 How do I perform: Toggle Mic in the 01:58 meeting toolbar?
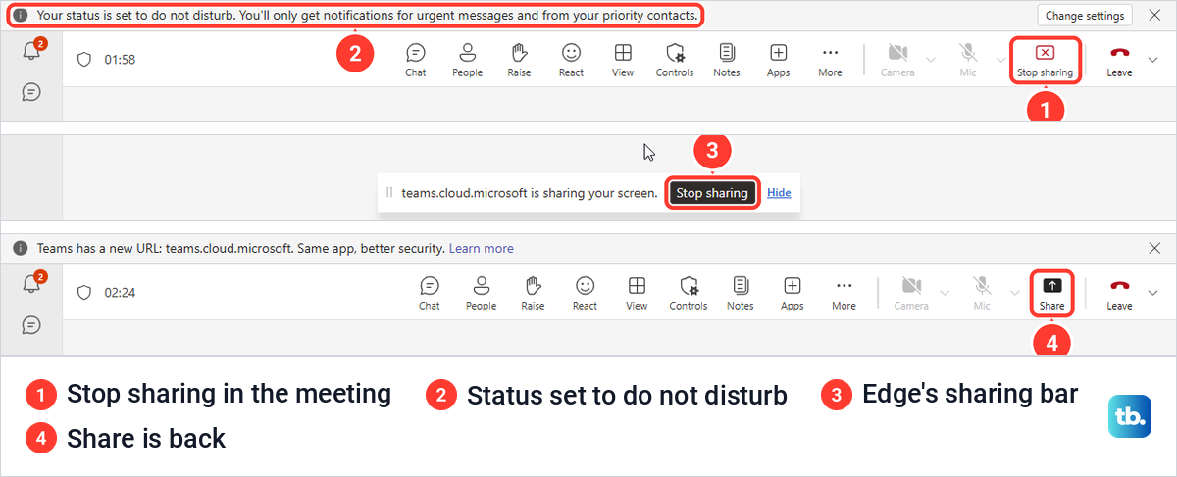[x=968, y=59]
